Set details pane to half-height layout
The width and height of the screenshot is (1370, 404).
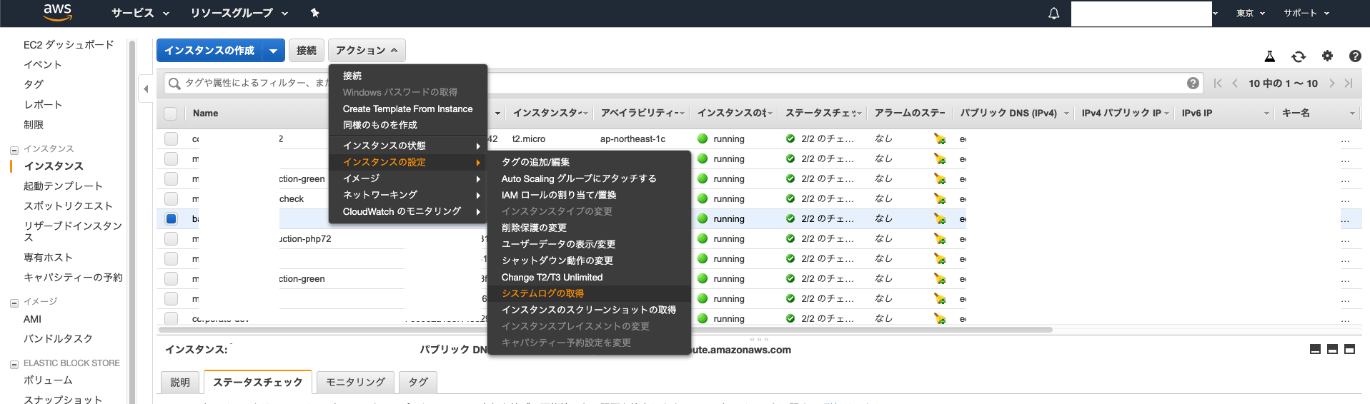tap(1332, 349)
